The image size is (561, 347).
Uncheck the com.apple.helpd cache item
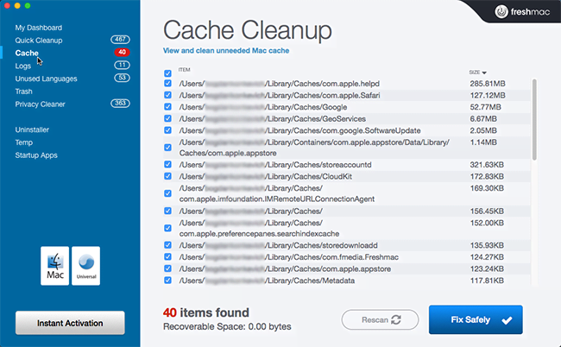(x=167, y=84)
